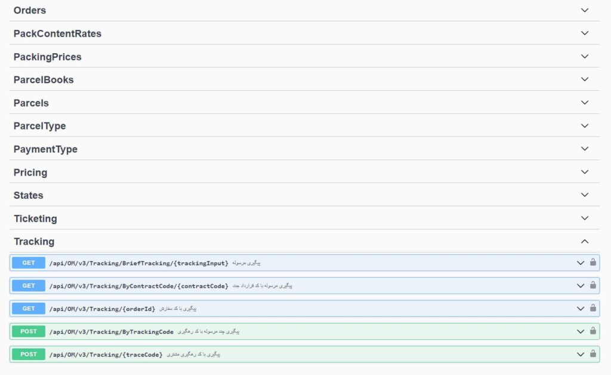Click lock icon on GET orderId endpoint
Image resolution: width=611 pixels, height=375 pixels.
click(593, 308)
